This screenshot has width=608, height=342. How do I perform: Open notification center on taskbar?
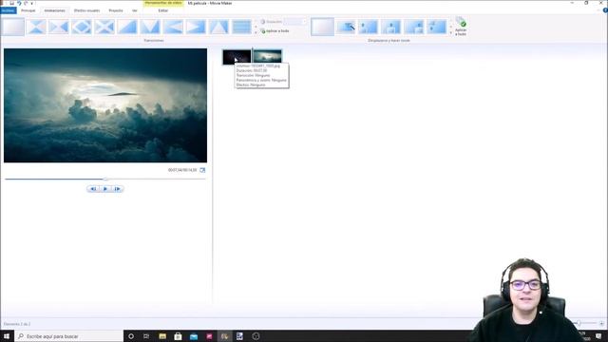pos(598,336)
